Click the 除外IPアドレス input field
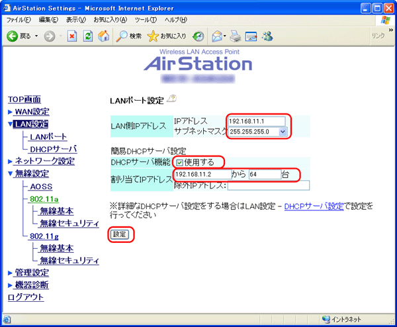The height and width of the screenshot is (327, 397). [x=269, y=185]
